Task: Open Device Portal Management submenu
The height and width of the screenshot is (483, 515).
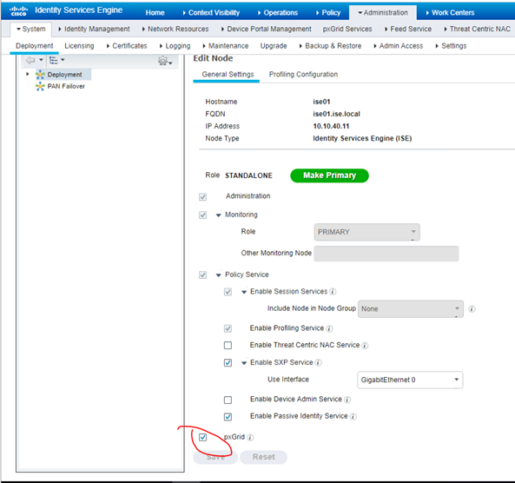Action: [267, 29]
